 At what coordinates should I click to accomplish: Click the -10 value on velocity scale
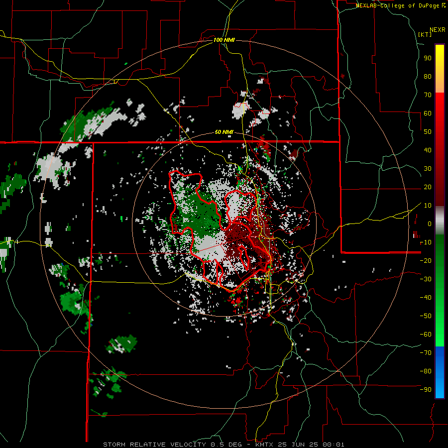coord(426,242)
